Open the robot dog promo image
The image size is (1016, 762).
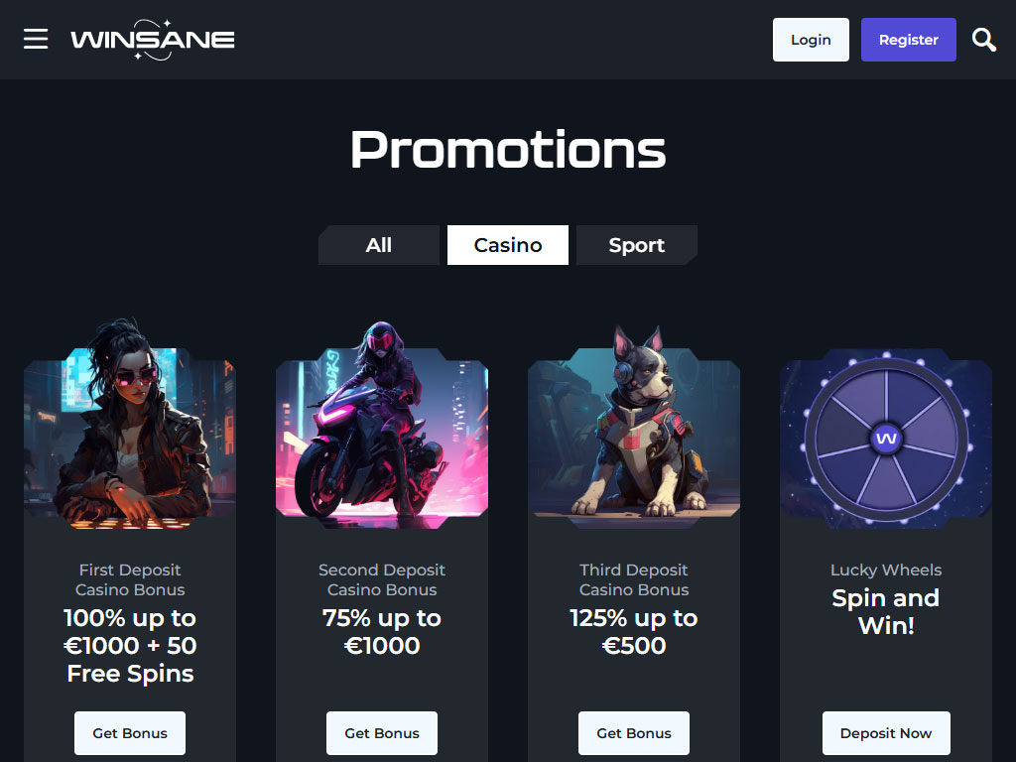coord(634,427)
